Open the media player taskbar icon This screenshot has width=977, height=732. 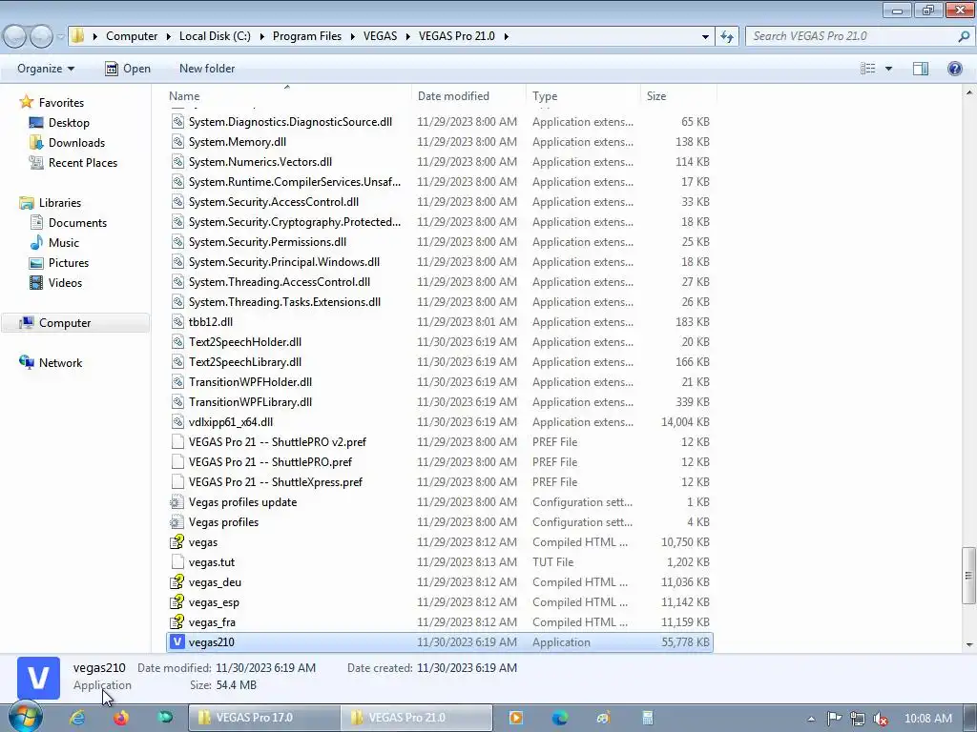tap(516, 717)
